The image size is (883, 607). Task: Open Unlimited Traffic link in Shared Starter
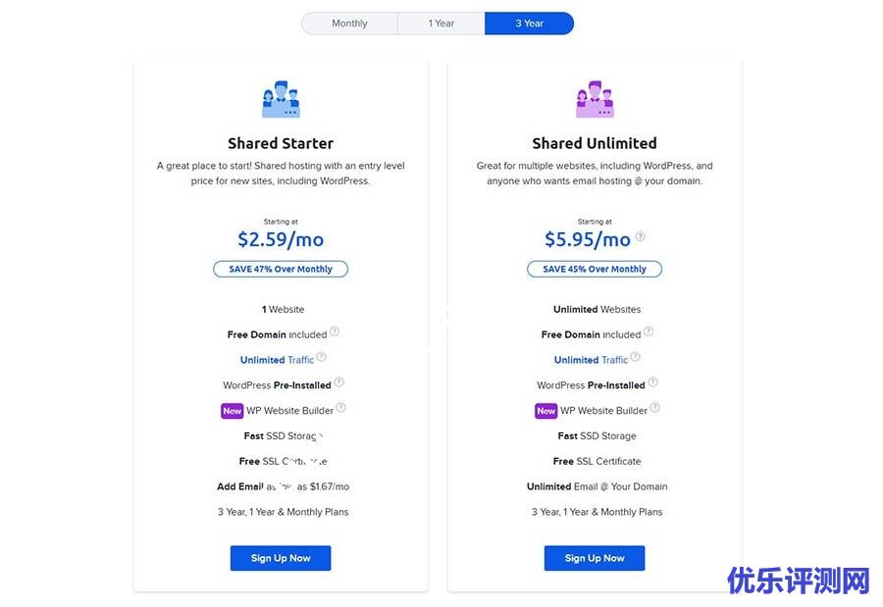click(277, 360)
